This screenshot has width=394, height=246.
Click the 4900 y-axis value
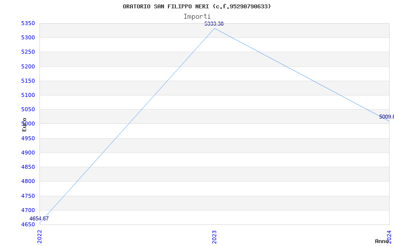pos(28,153)
